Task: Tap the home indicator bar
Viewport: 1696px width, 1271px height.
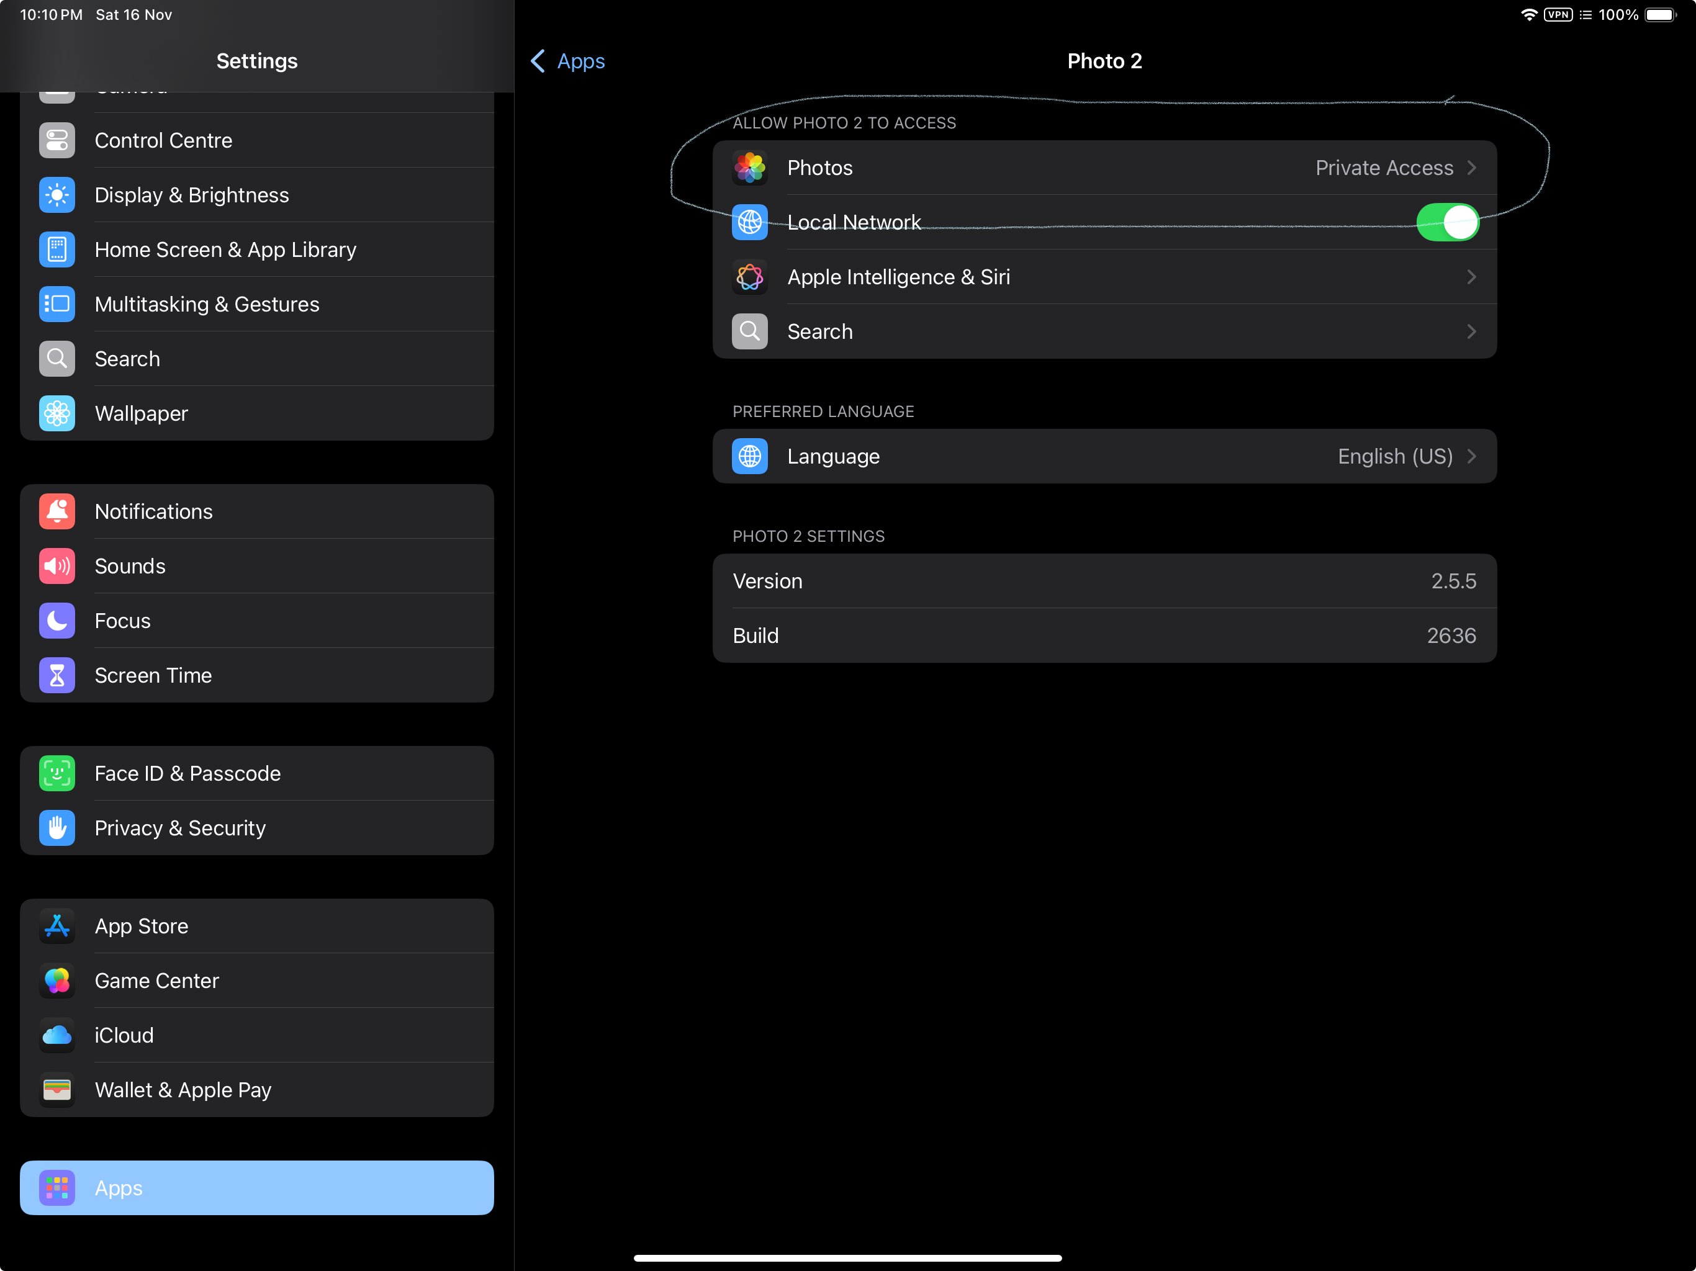Action: point(847,1258)
